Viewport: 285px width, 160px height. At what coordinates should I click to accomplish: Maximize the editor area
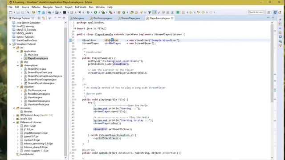pos(273,18)
